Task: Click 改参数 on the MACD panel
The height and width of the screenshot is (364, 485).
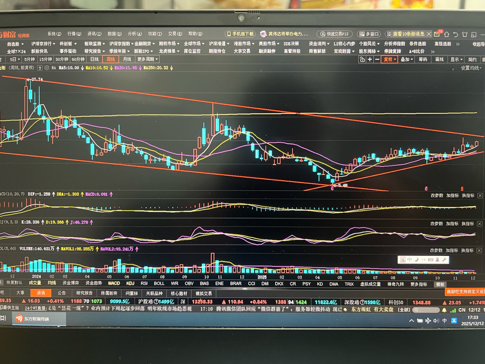Action: coord(436,196)
